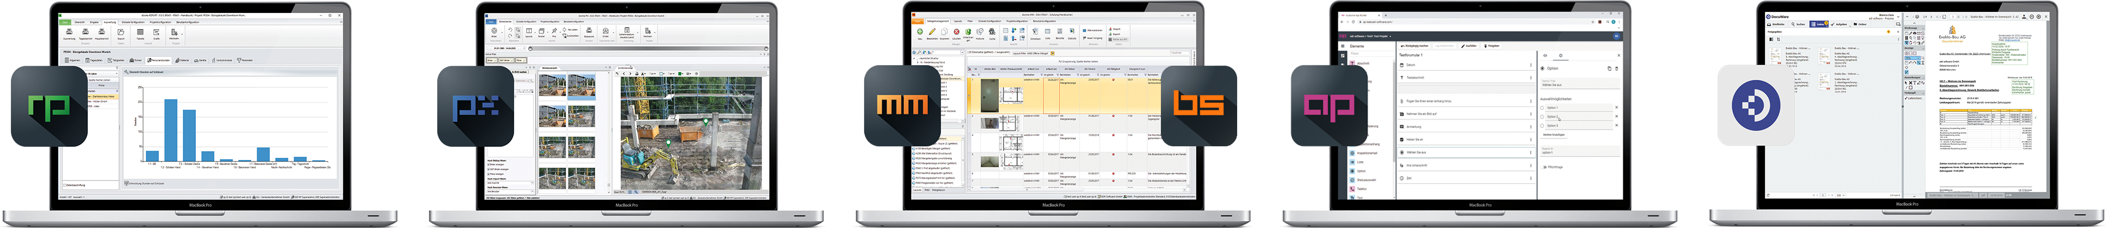Screen dimensions: 2106x228
Task: Click the Freigeben button
Action: (x=1492, y=46)
